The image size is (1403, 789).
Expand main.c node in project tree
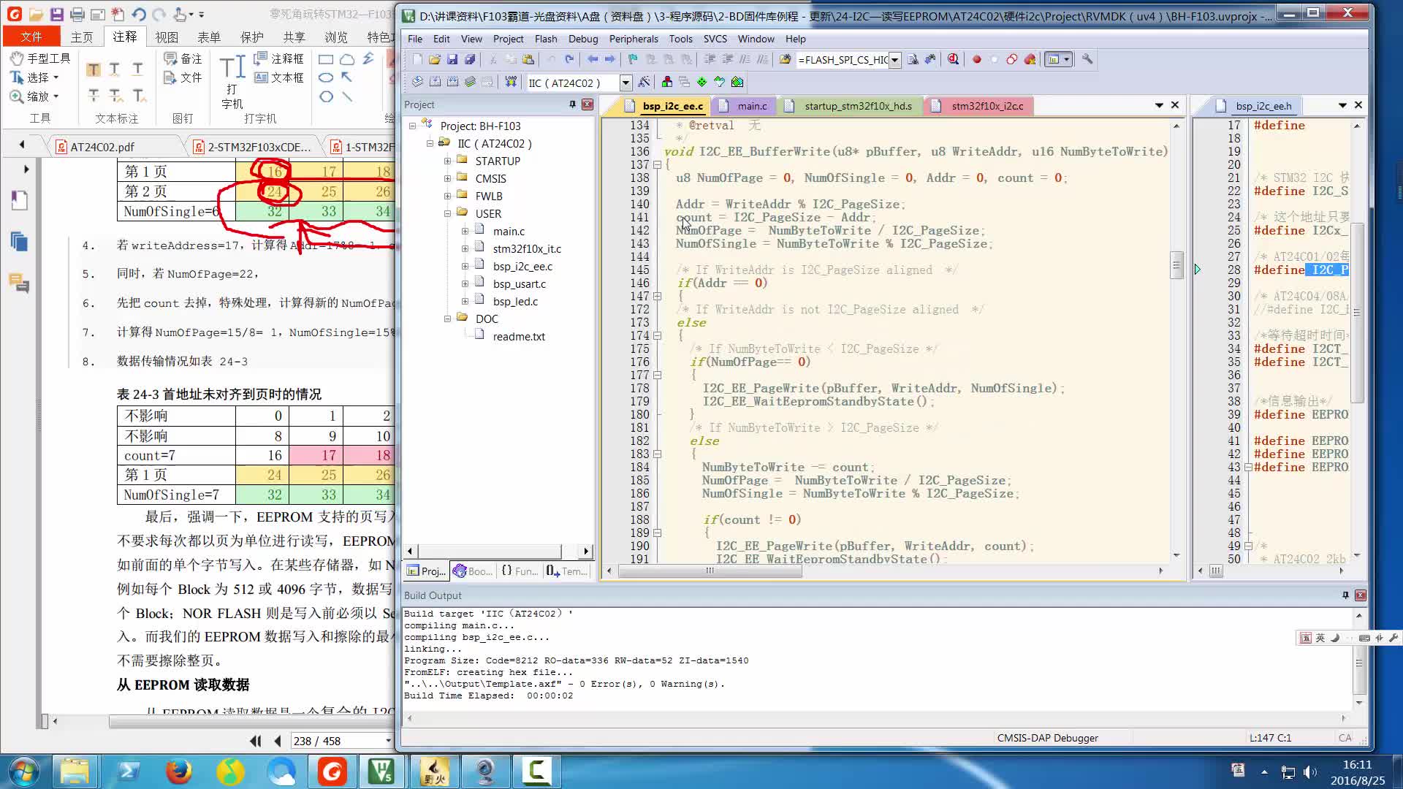tap(465, 231)
